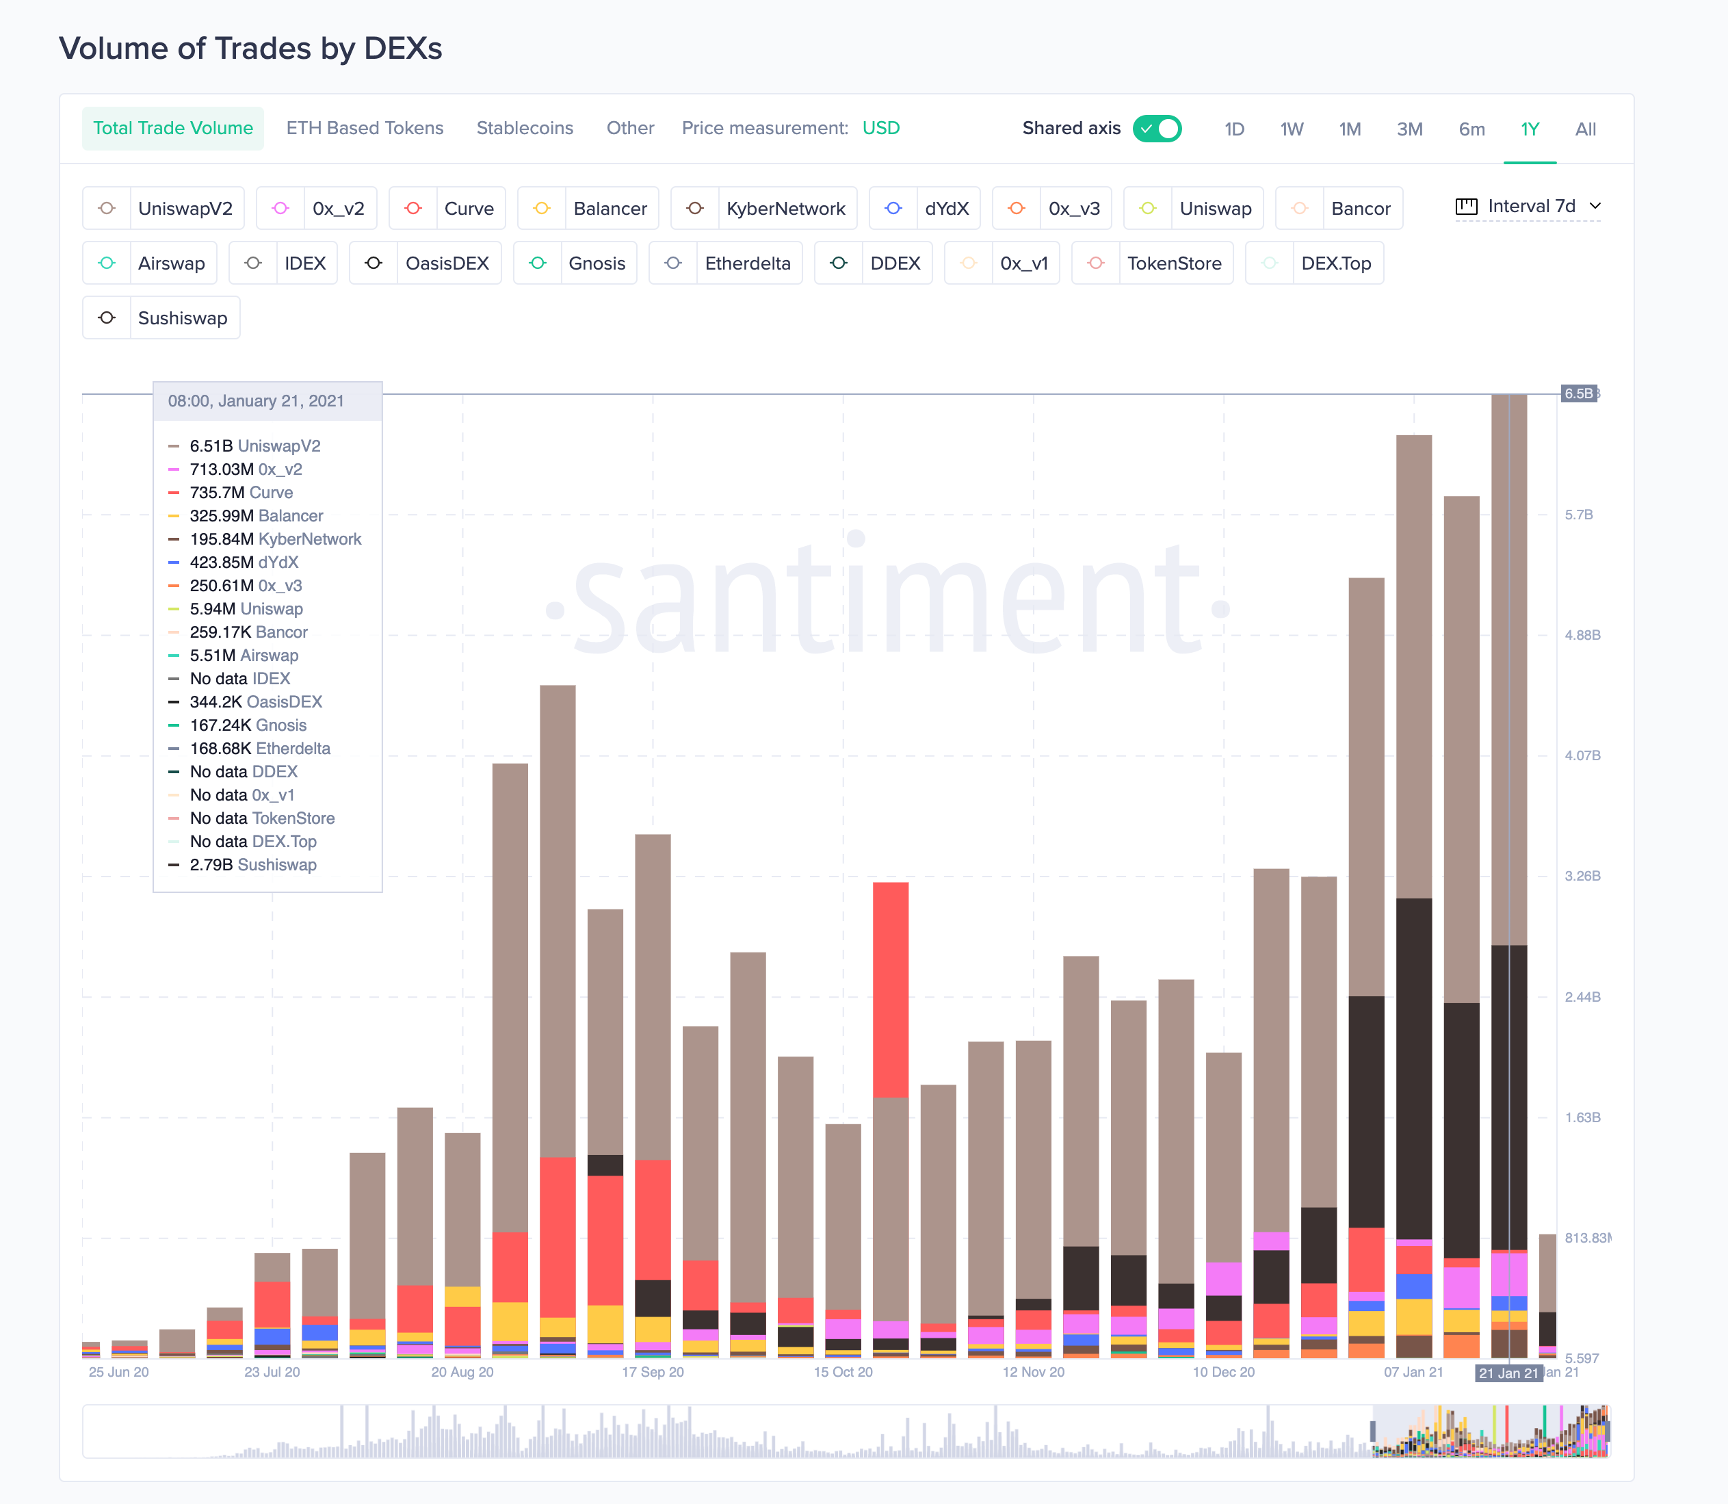Toggle the Bancor series label
This screenshot has height=1504, width=1728.
(1361, 208)
